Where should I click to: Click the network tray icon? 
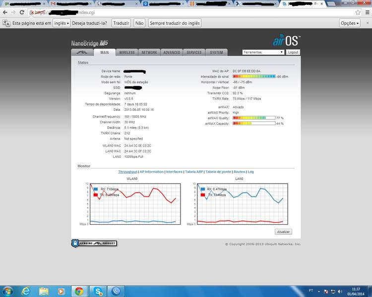click(333, 292)
